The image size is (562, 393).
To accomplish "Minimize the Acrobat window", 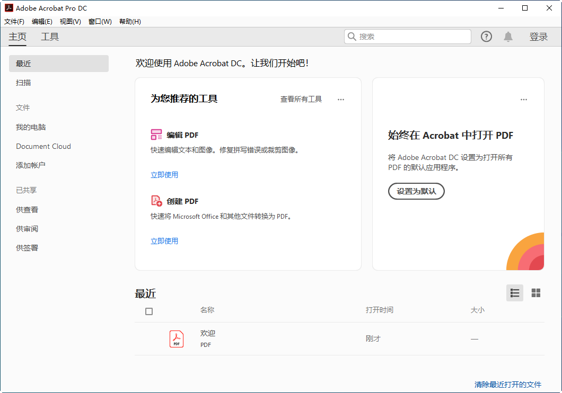I will coord(501,8).
